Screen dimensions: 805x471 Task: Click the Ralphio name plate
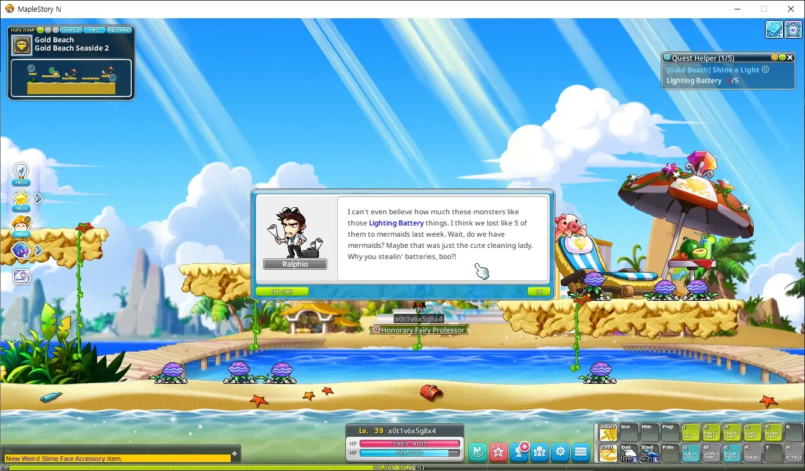click(295, 264)
